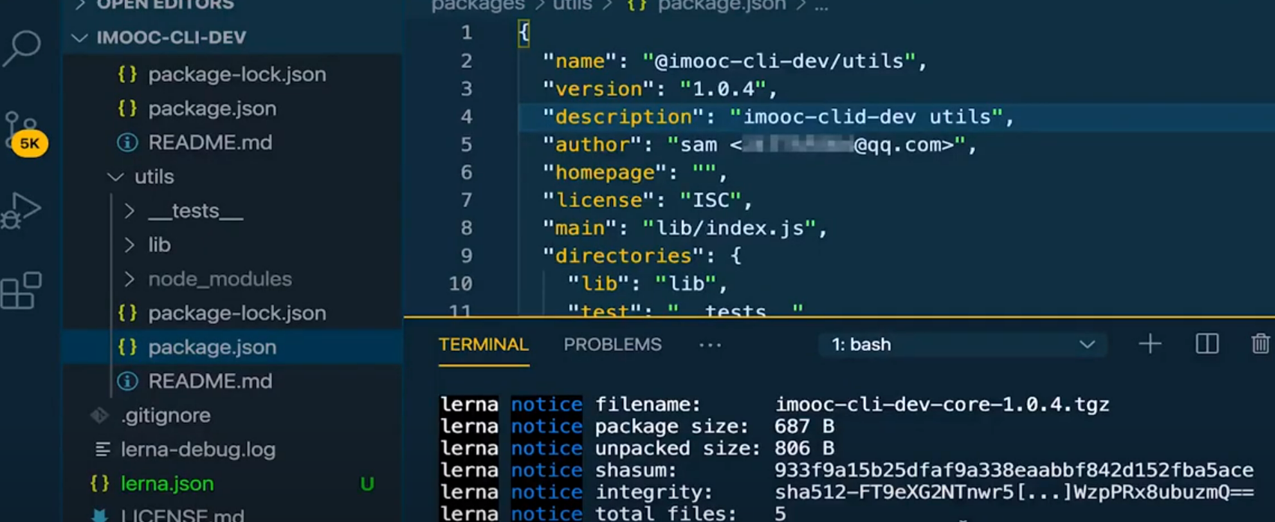Show more panel tabs via ellipsis
This screenshot has height=522, width=1275.
click(710, 345)
